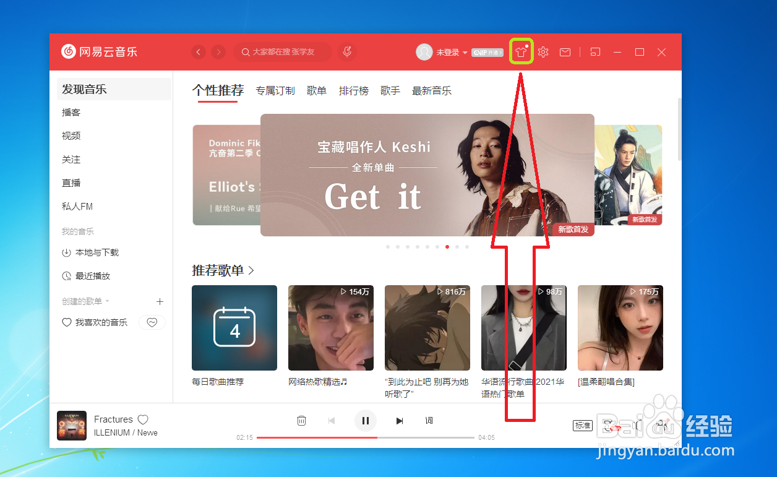Click the playback progress bar
777x477 pixels.
[366, 437]
